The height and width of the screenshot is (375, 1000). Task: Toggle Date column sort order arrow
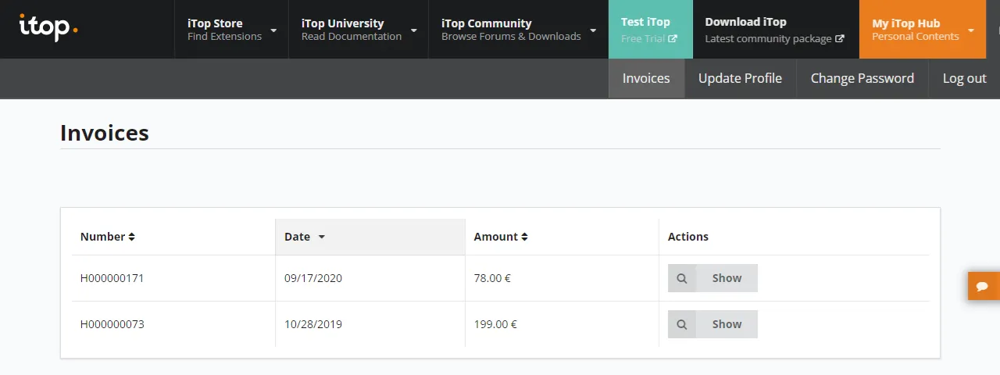tap(321, 237)
